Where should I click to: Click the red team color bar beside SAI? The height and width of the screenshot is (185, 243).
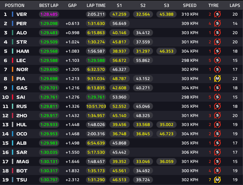coord(13,97)
